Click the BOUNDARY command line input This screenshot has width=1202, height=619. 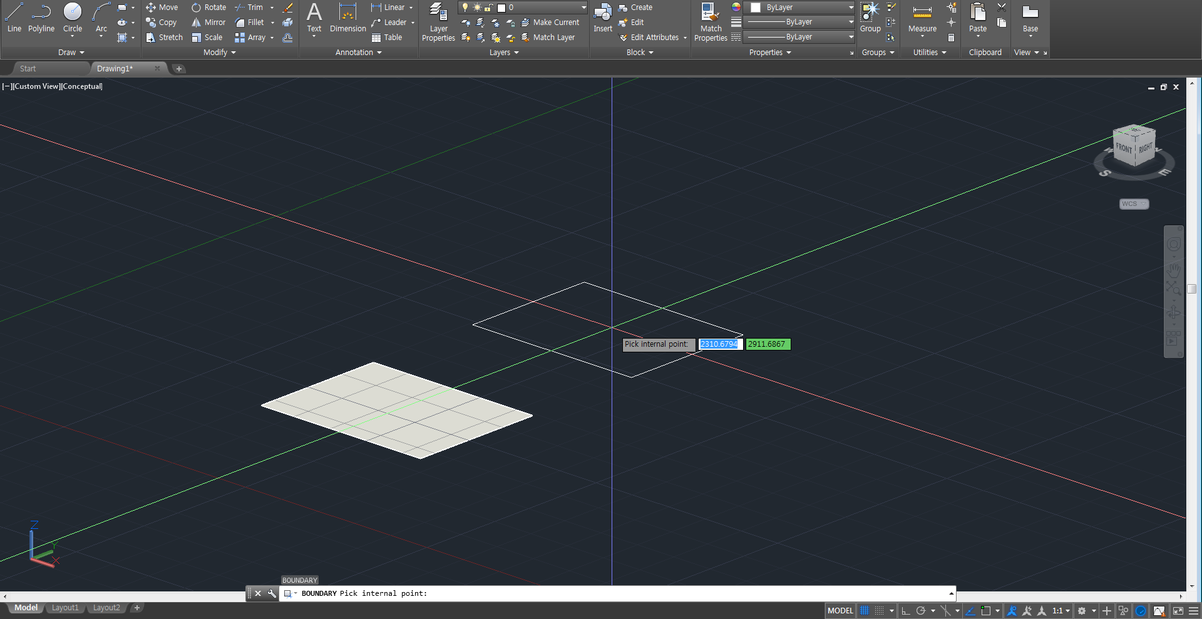(x=617, y=593)
